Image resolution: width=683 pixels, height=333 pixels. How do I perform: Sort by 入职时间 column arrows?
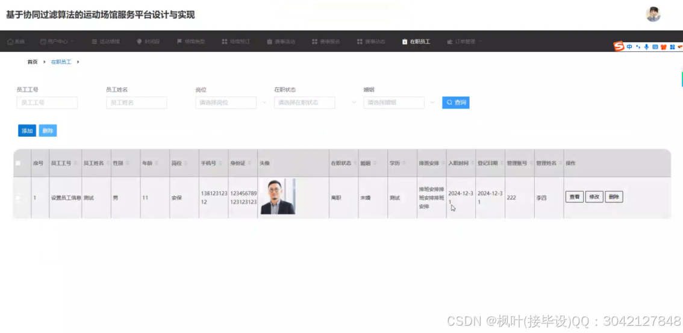472,163
